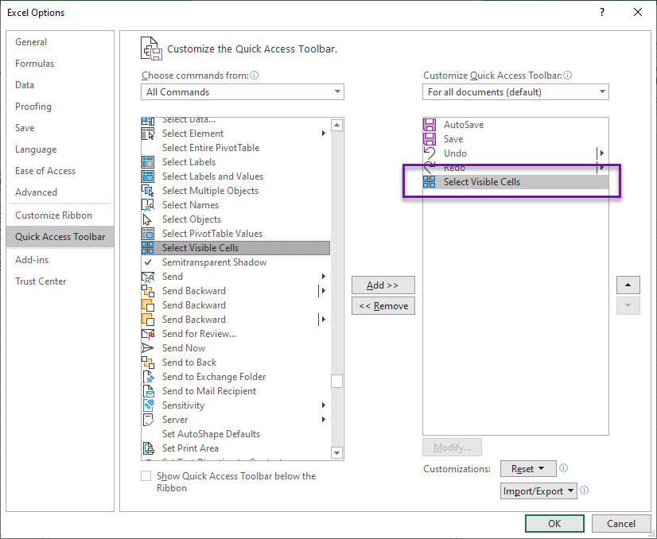
Task: Click info icon beside Customize Quick Access Toolbar label
Action: tap(568, 76)
